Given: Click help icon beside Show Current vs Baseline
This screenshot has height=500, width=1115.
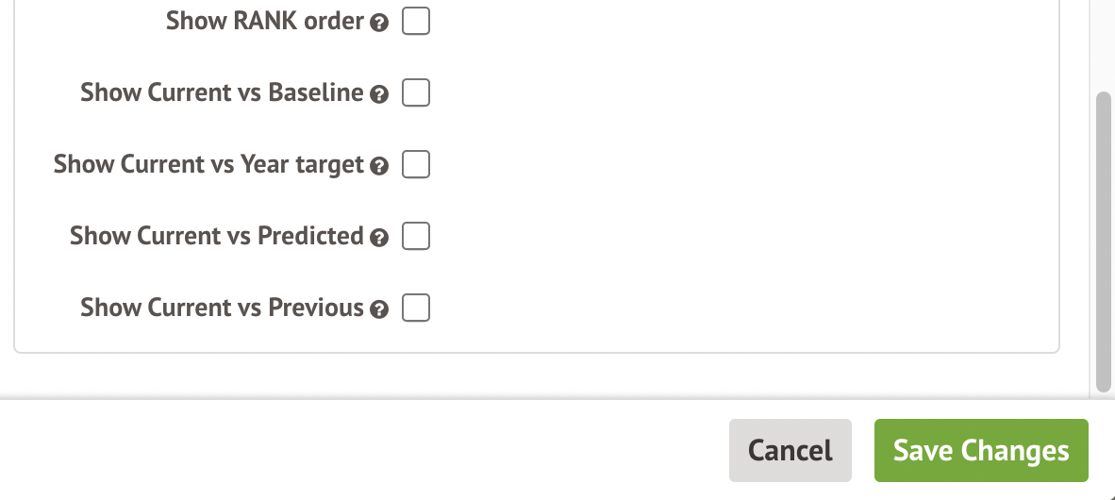Looking at the screenshot, I should (x=379, y=95).
